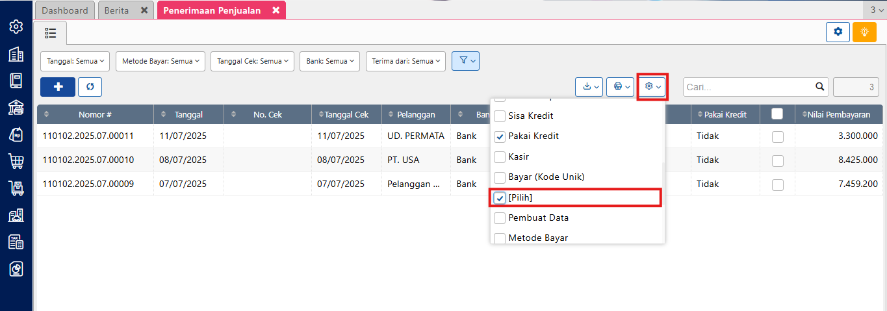Open the print options dropdown
This screenshot has width=887, height=311.
pyautogui.click(x=620, y=86)
